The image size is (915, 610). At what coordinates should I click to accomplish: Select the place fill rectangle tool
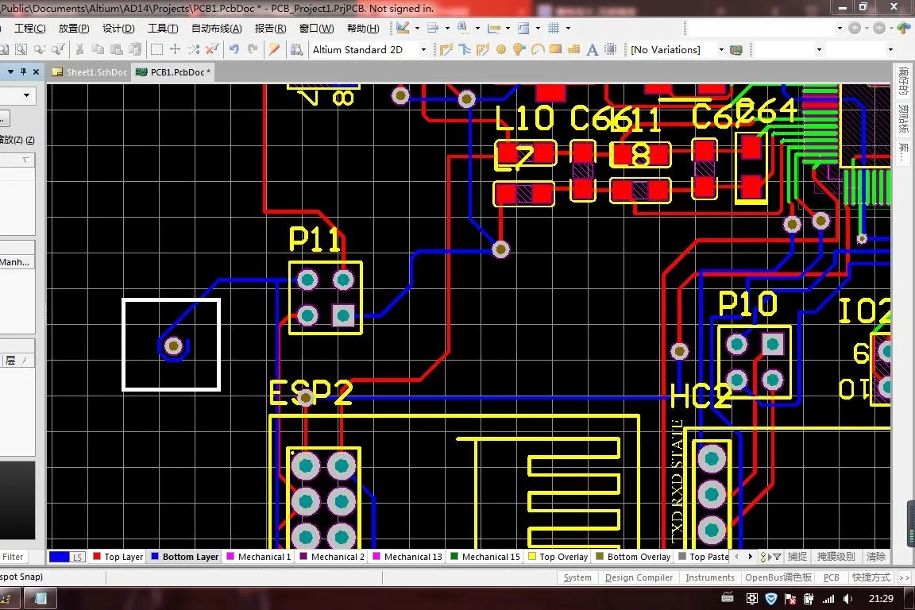tap(555, 49)
